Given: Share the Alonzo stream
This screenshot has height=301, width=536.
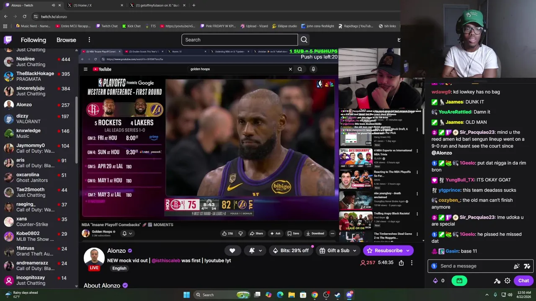Looking at the screenshot, I should (401, 263).
